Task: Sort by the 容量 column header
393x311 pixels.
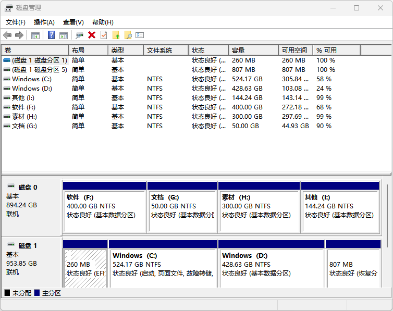Action: (x=253, y=51)
